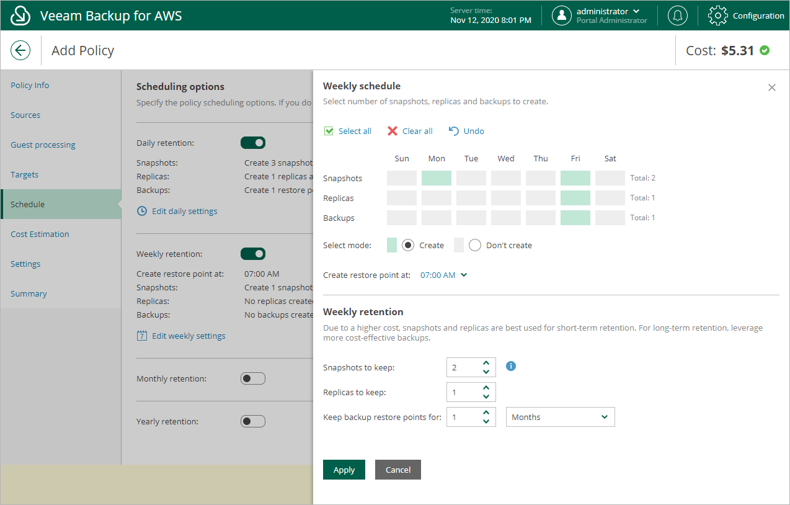Click the Clear all link

point(417,131)
